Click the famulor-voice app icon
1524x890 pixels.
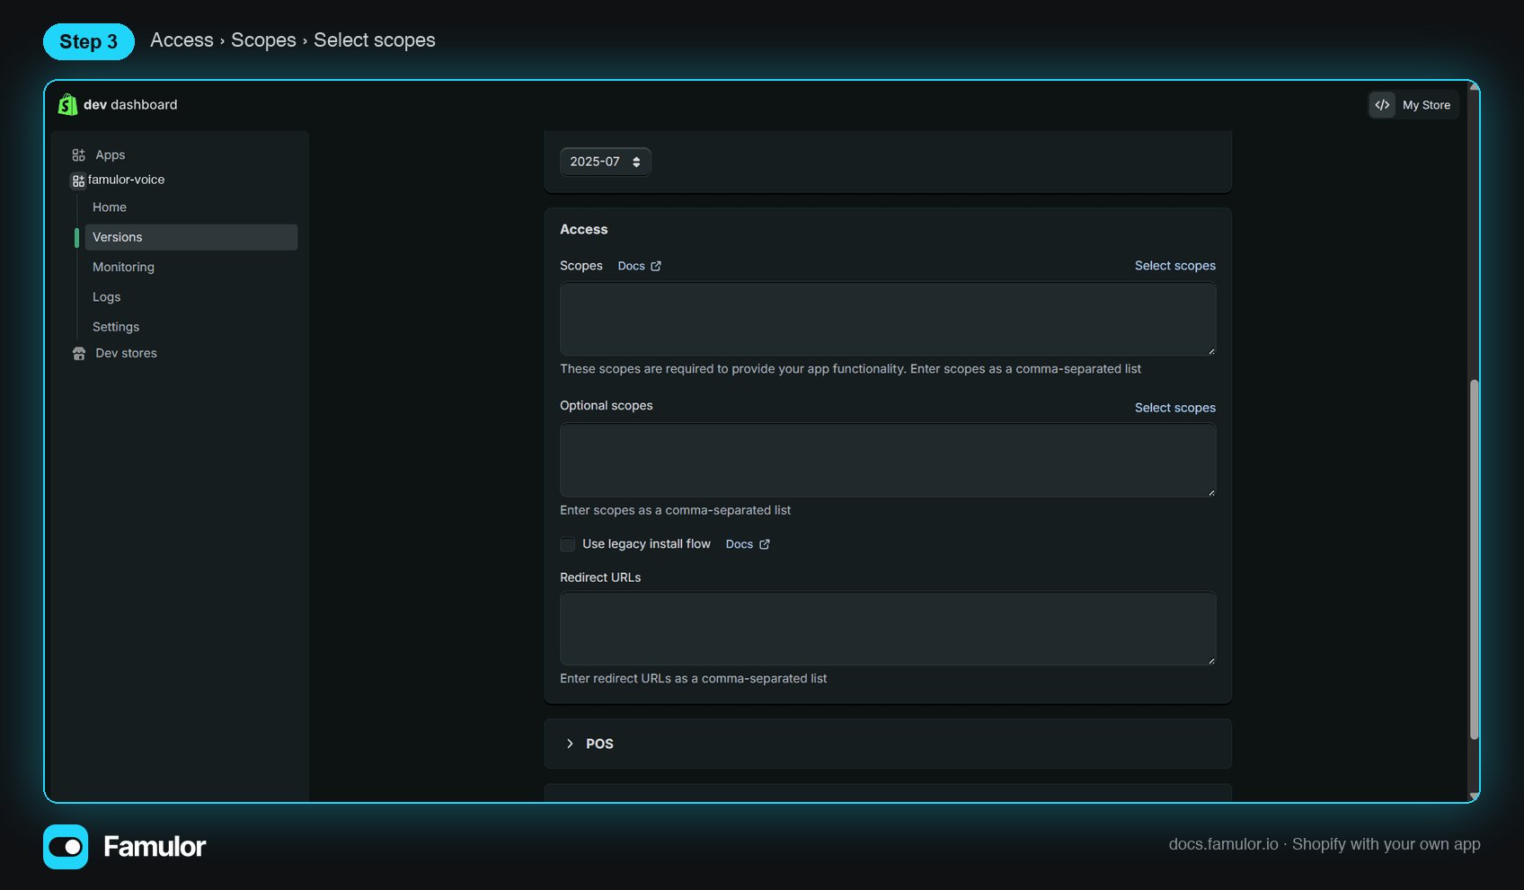[78, 181]
